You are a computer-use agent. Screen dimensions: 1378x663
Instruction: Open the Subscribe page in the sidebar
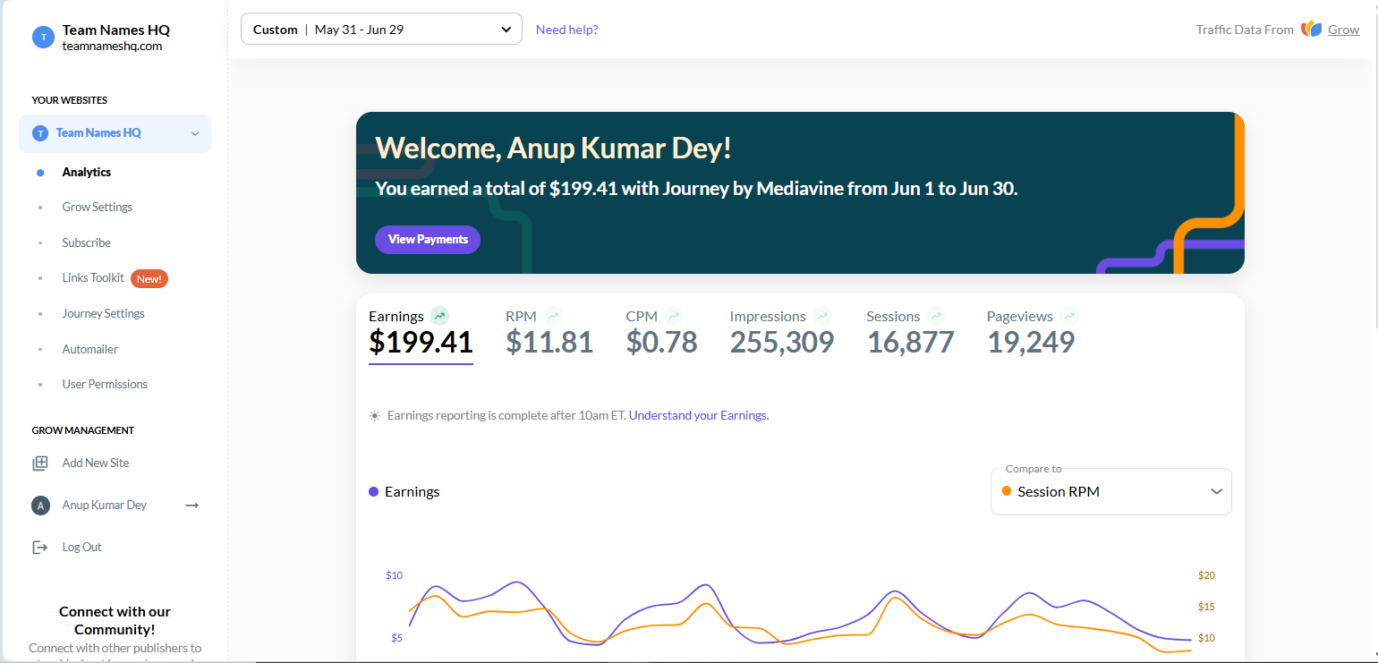pos(87,242)
